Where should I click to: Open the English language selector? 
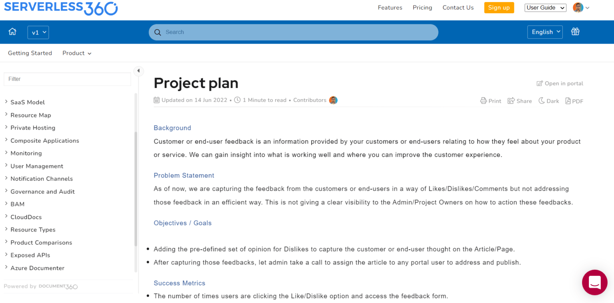(544, 32)
